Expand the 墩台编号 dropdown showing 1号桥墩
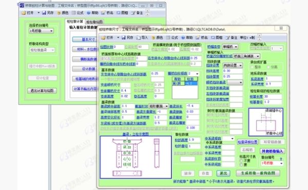 (x=272, y=163)
